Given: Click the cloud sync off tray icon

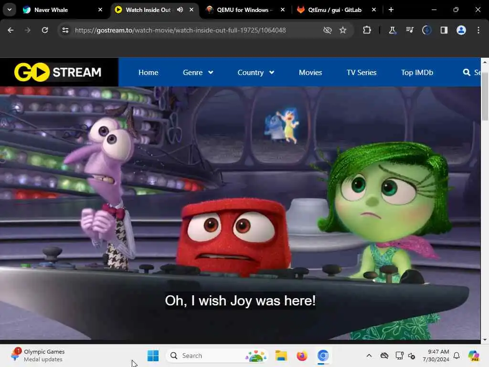Looking at the screenshot, I should point(384,356).
